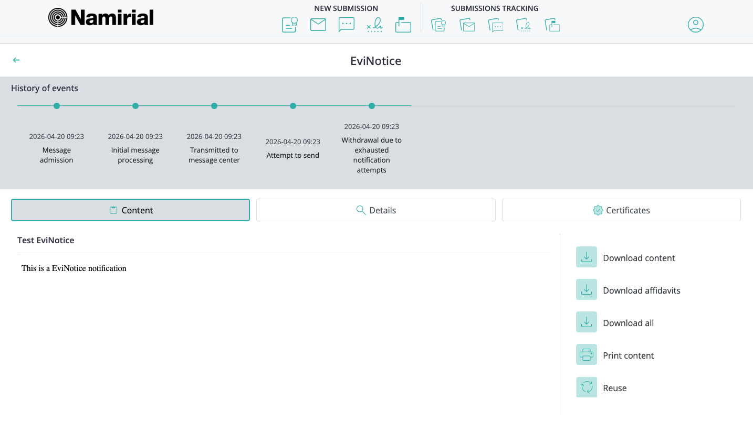Click the Download affidavits label

coord(642,290)
